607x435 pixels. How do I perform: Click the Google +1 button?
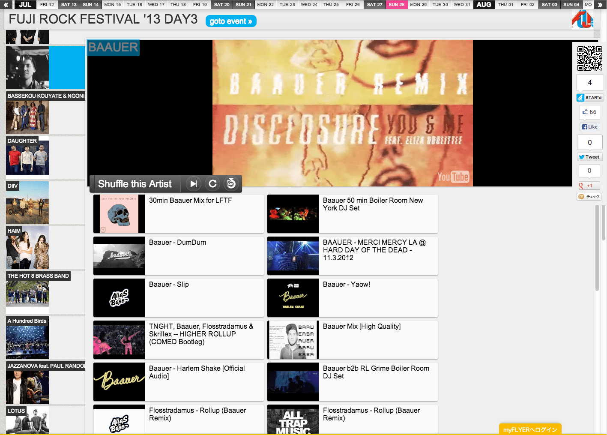pos(589,186)
